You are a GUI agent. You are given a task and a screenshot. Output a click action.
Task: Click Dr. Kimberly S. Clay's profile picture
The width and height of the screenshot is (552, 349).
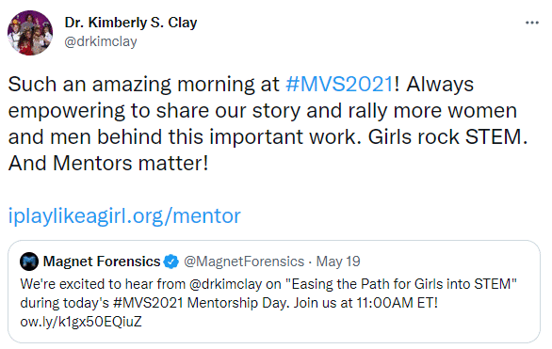[x=30, y=33]
